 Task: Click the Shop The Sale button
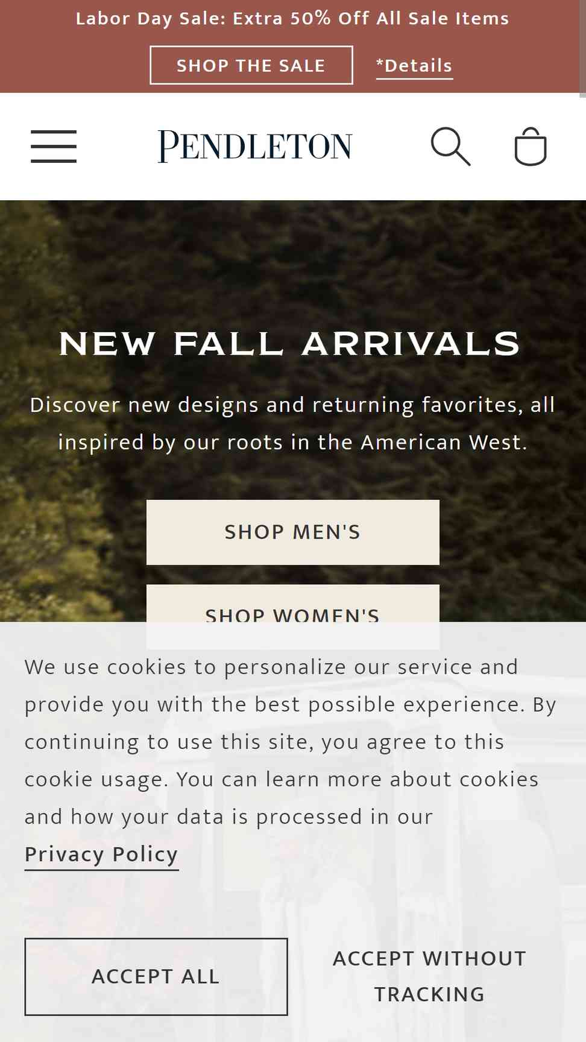tap(251, 65)
